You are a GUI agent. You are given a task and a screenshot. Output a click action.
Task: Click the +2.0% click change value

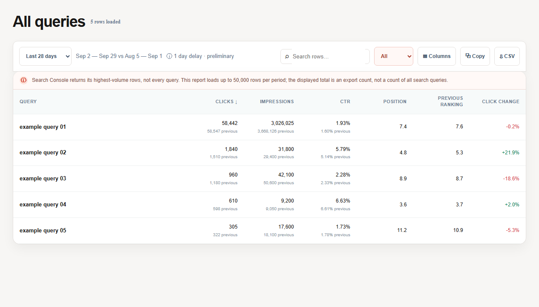[512, 205]
